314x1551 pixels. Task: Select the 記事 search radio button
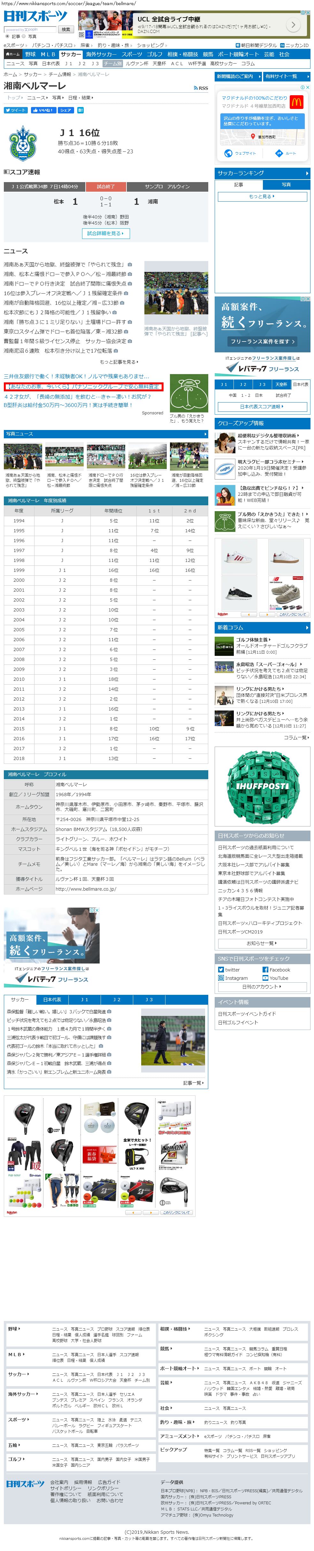click(x=7, y=36)
